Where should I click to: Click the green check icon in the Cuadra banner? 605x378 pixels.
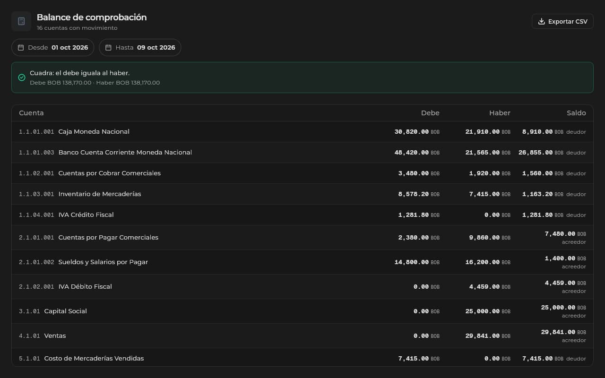[x=22, y=77]
